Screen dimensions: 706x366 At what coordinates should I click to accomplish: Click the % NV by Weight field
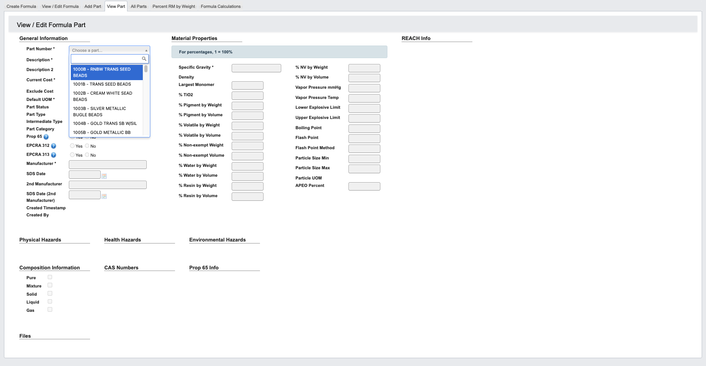(x=364, y=68)
